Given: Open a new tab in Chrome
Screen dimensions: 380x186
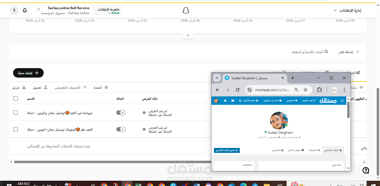Looking at the screenshot, I should pos(292,78).
